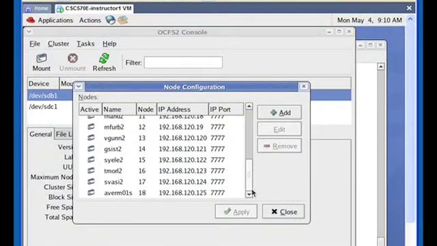
Task: Click the Unmount toolbar icon
Action: (73, 58)
